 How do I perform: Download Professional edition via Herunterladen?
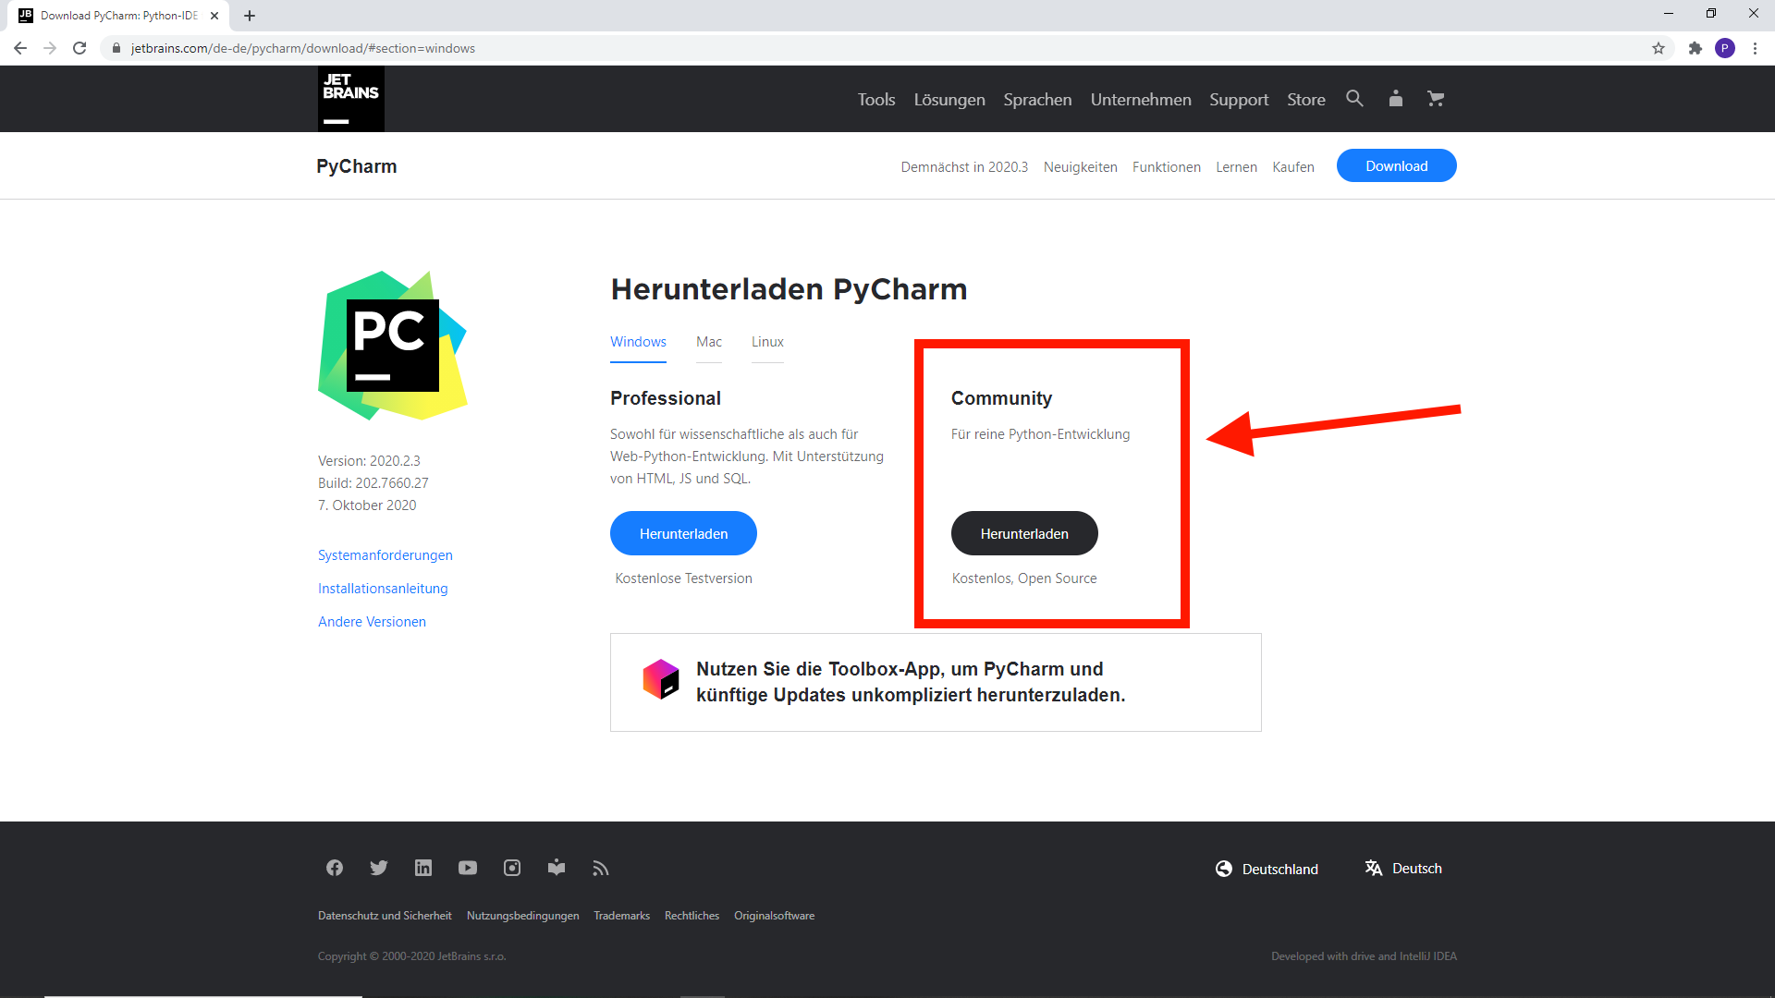coord(683,533)
